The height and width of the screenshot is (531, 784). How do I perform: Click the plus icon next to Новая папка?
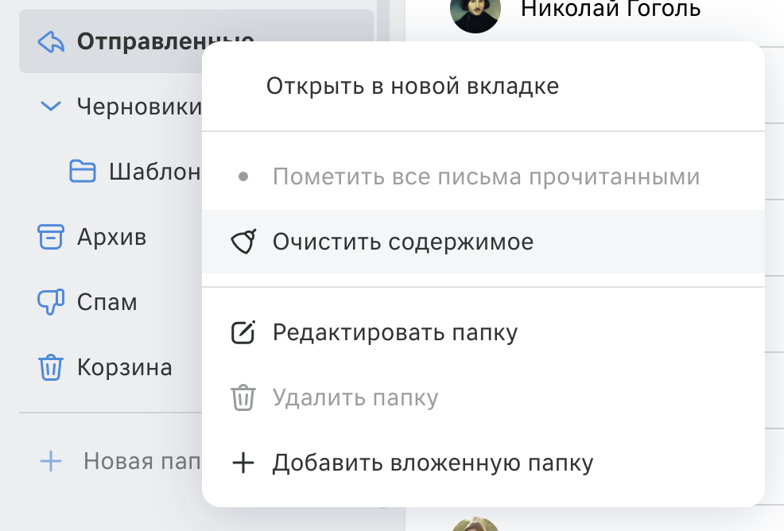(x=51, y=461)
